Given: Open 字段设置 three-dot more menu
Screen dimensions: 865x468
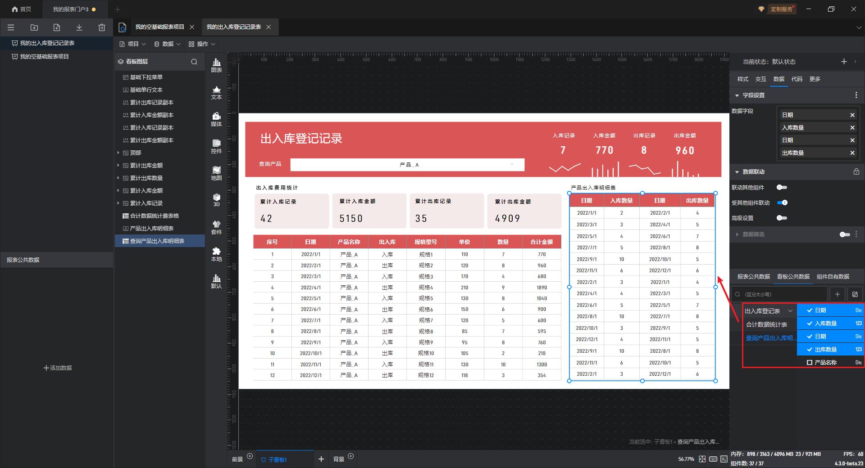Looking at the screenshot, I should click(856, 95).
